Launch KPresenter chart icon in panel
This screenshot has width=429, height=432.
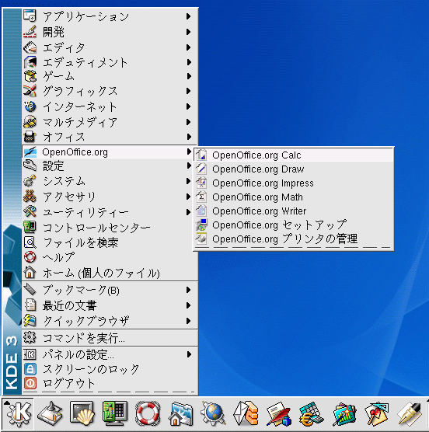coord(344,414)
